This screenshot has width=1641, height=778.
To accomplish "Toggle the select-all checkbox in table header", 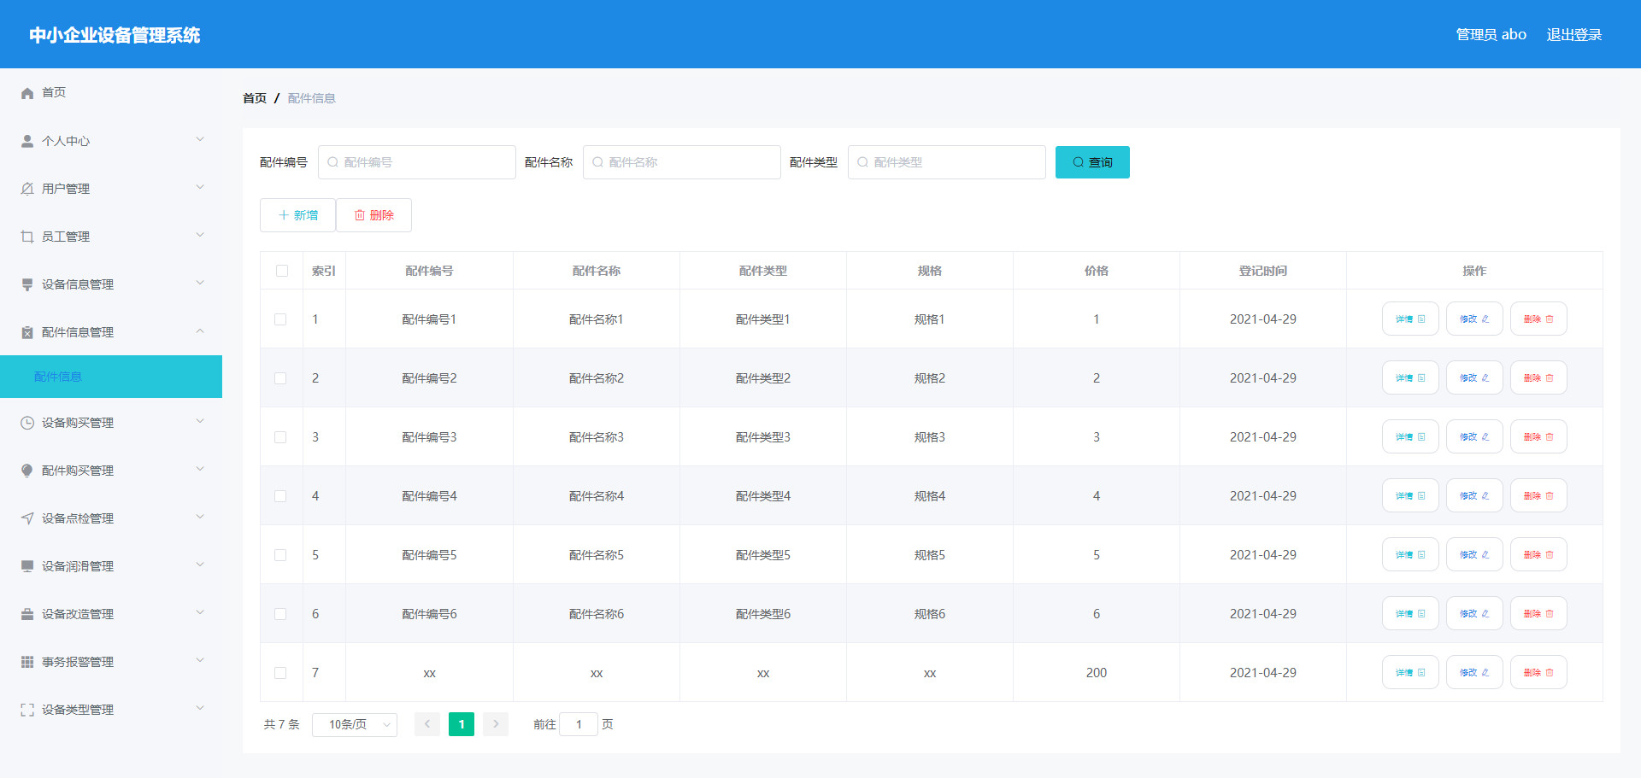I will tap(282, 271).
